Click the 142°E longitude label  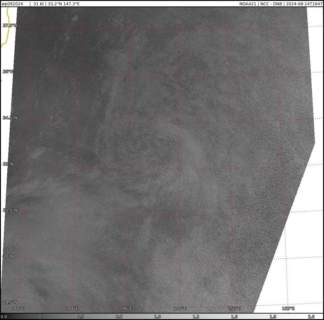tap(18, 308)
